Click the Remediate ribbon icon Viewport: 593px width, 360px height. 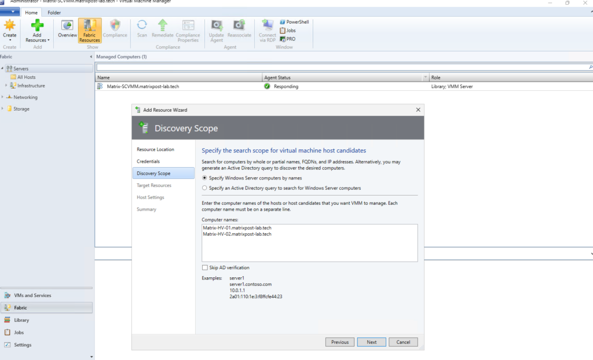point(162,30)
